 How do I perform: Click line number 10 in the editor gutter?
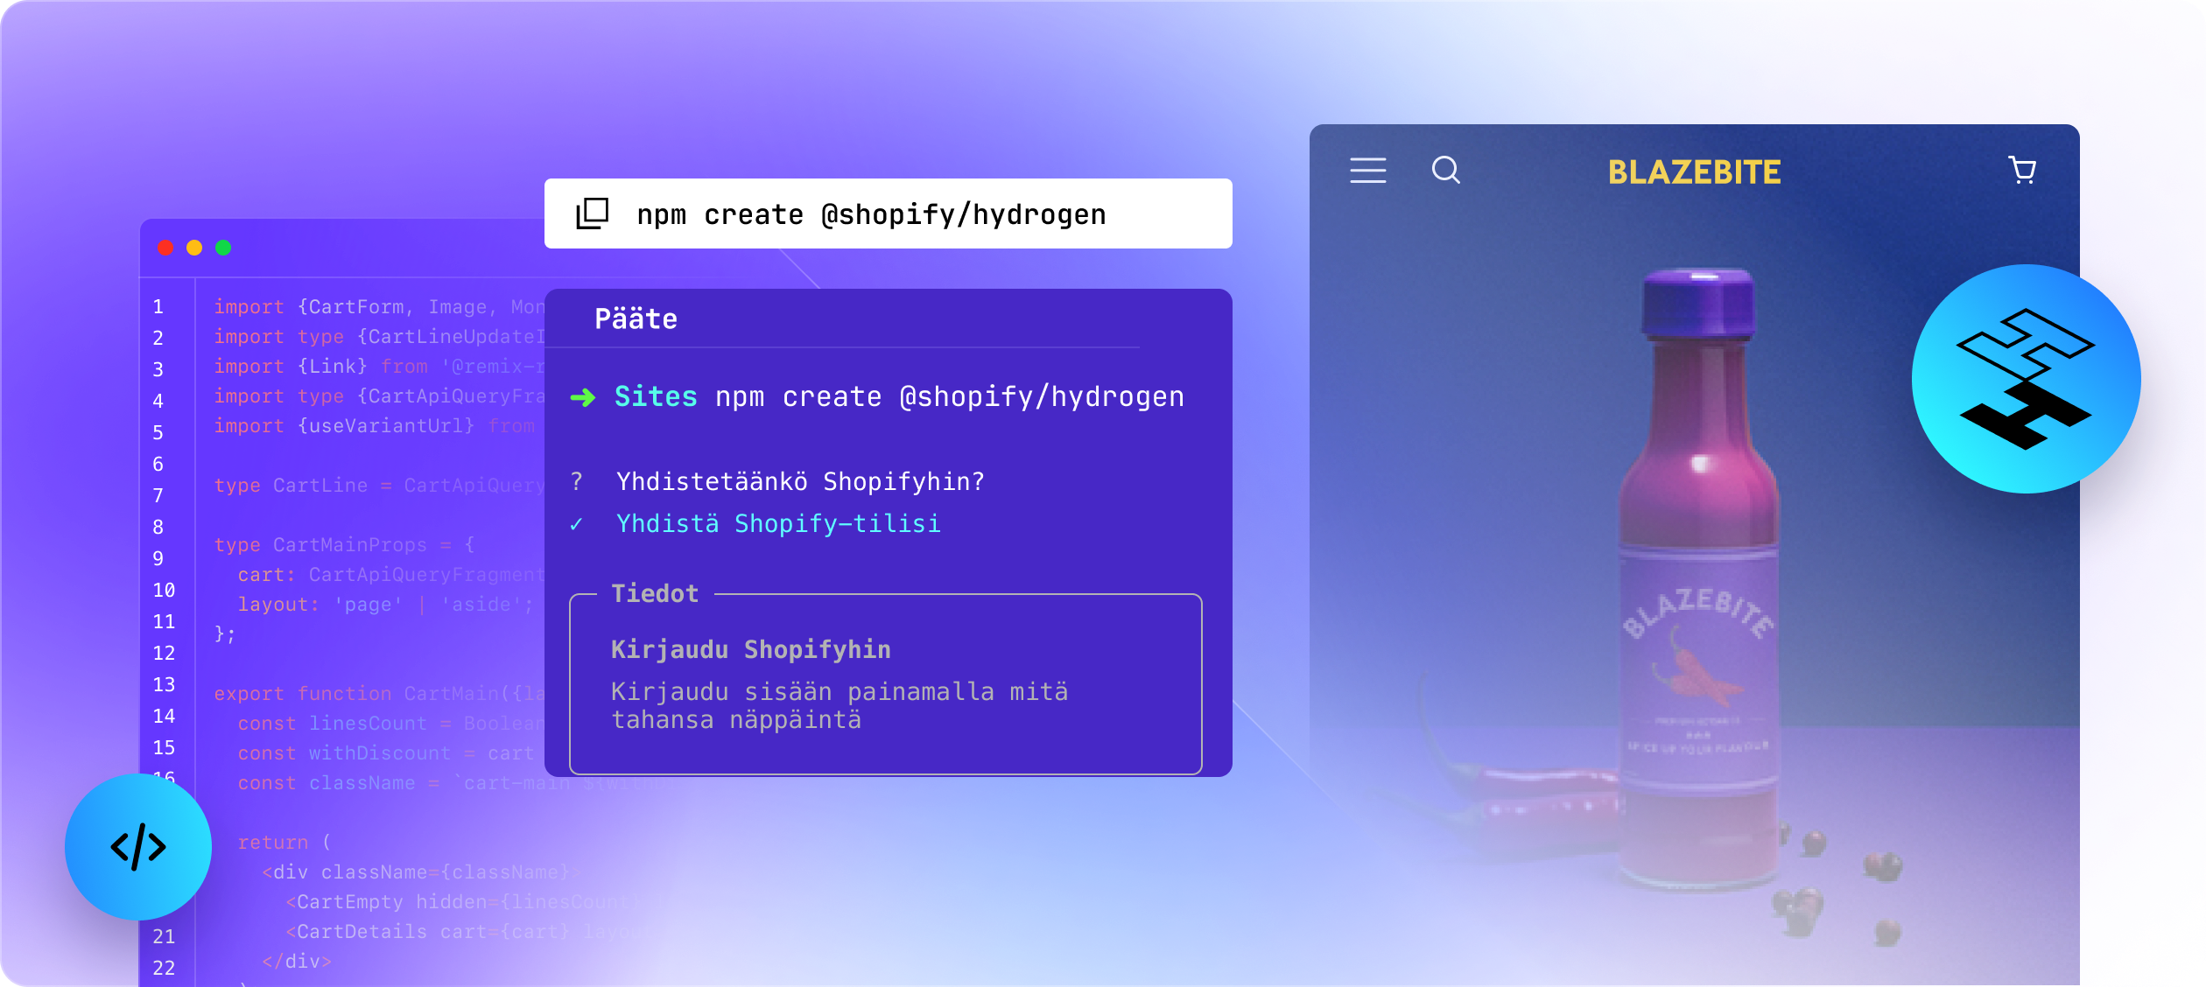pos(164,590)
